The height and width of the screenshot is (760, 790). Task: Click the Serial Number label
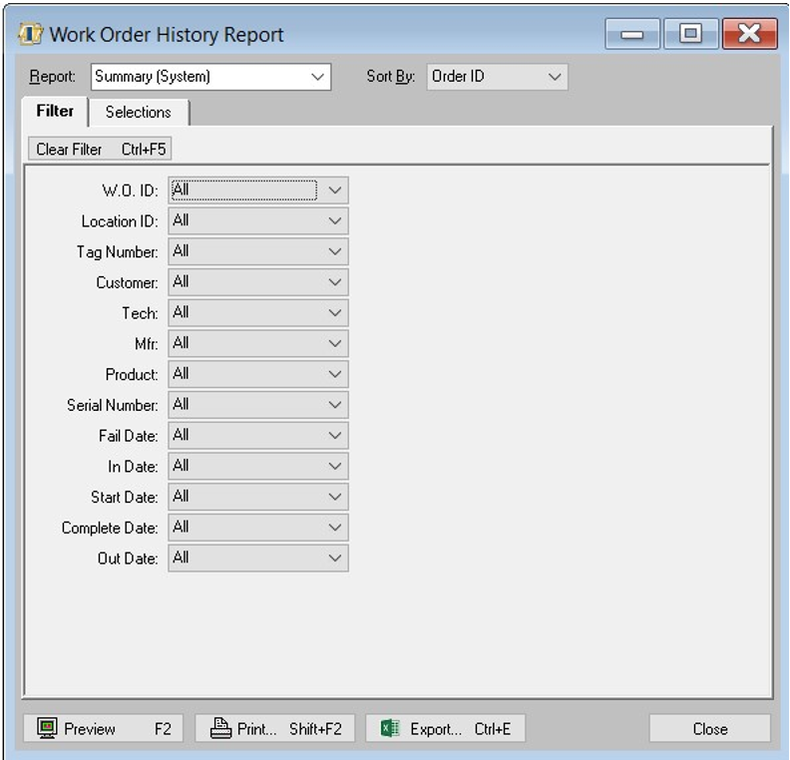tap(113, 406)
